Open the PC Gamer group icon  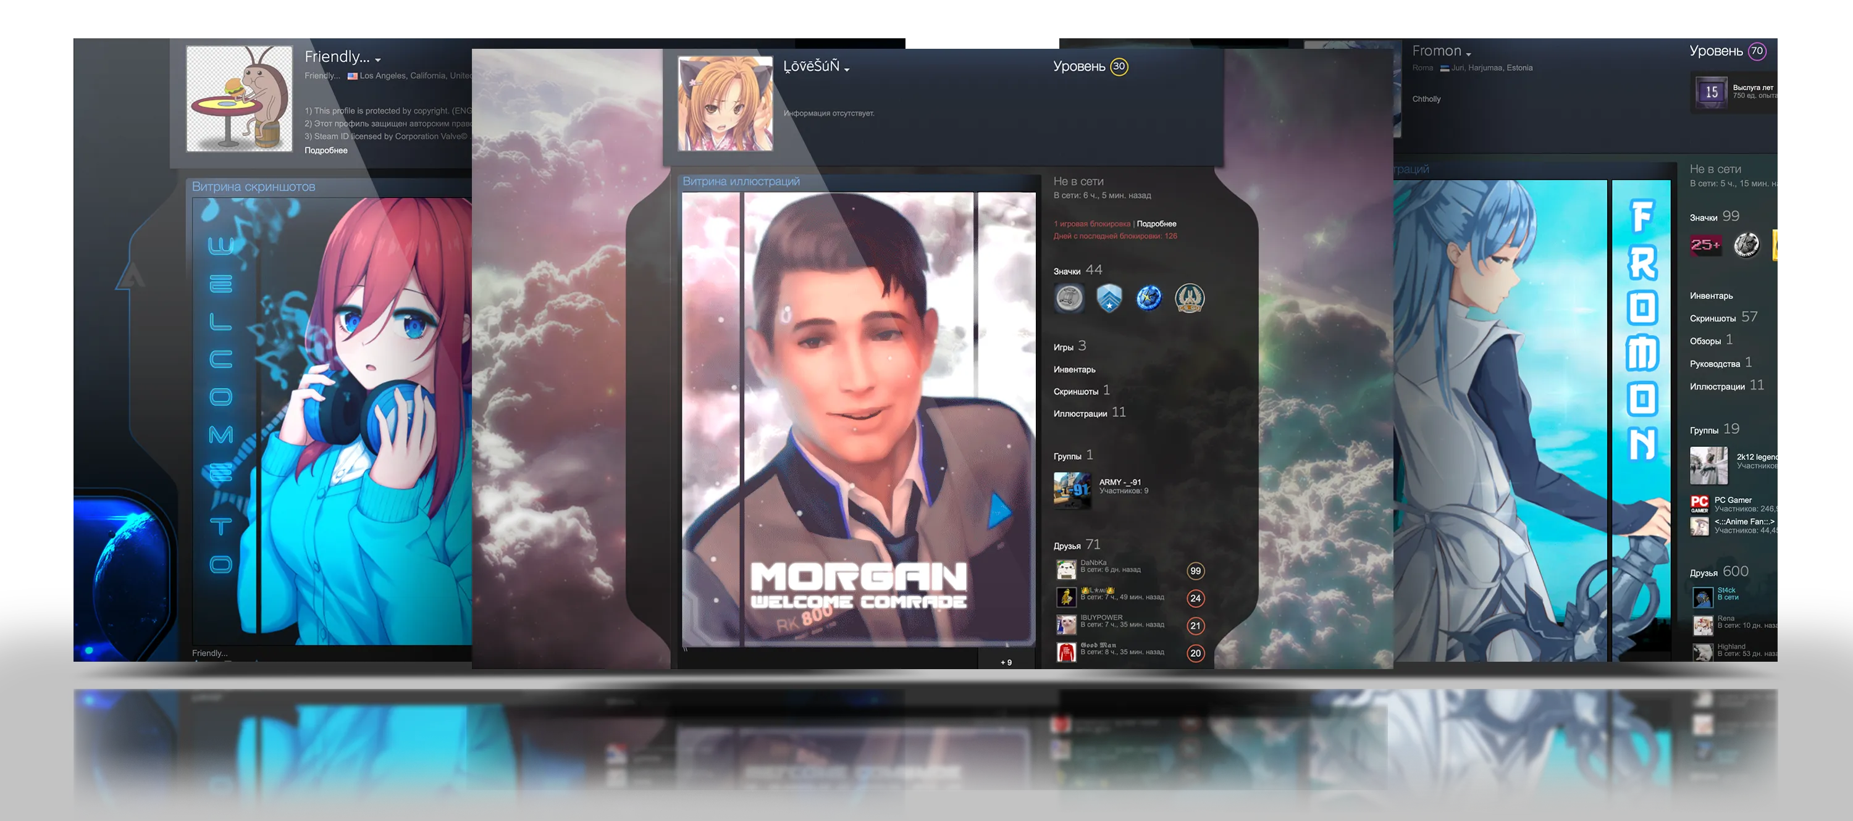point(1699,504)
